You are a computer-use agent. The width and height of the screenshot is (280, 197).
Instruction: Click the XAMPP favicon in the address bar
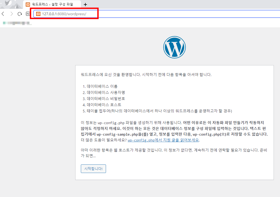38,14
